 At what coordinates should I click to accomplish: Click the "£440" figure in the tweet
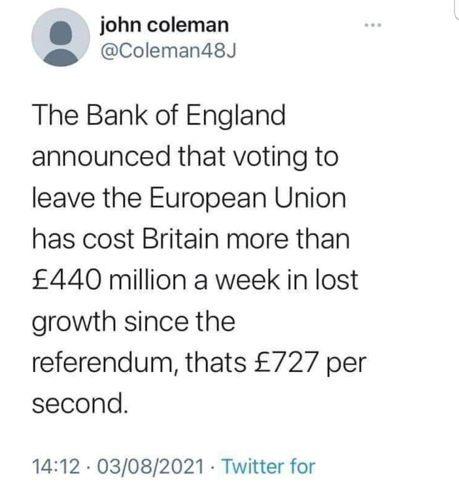click(x=67, y=281)
